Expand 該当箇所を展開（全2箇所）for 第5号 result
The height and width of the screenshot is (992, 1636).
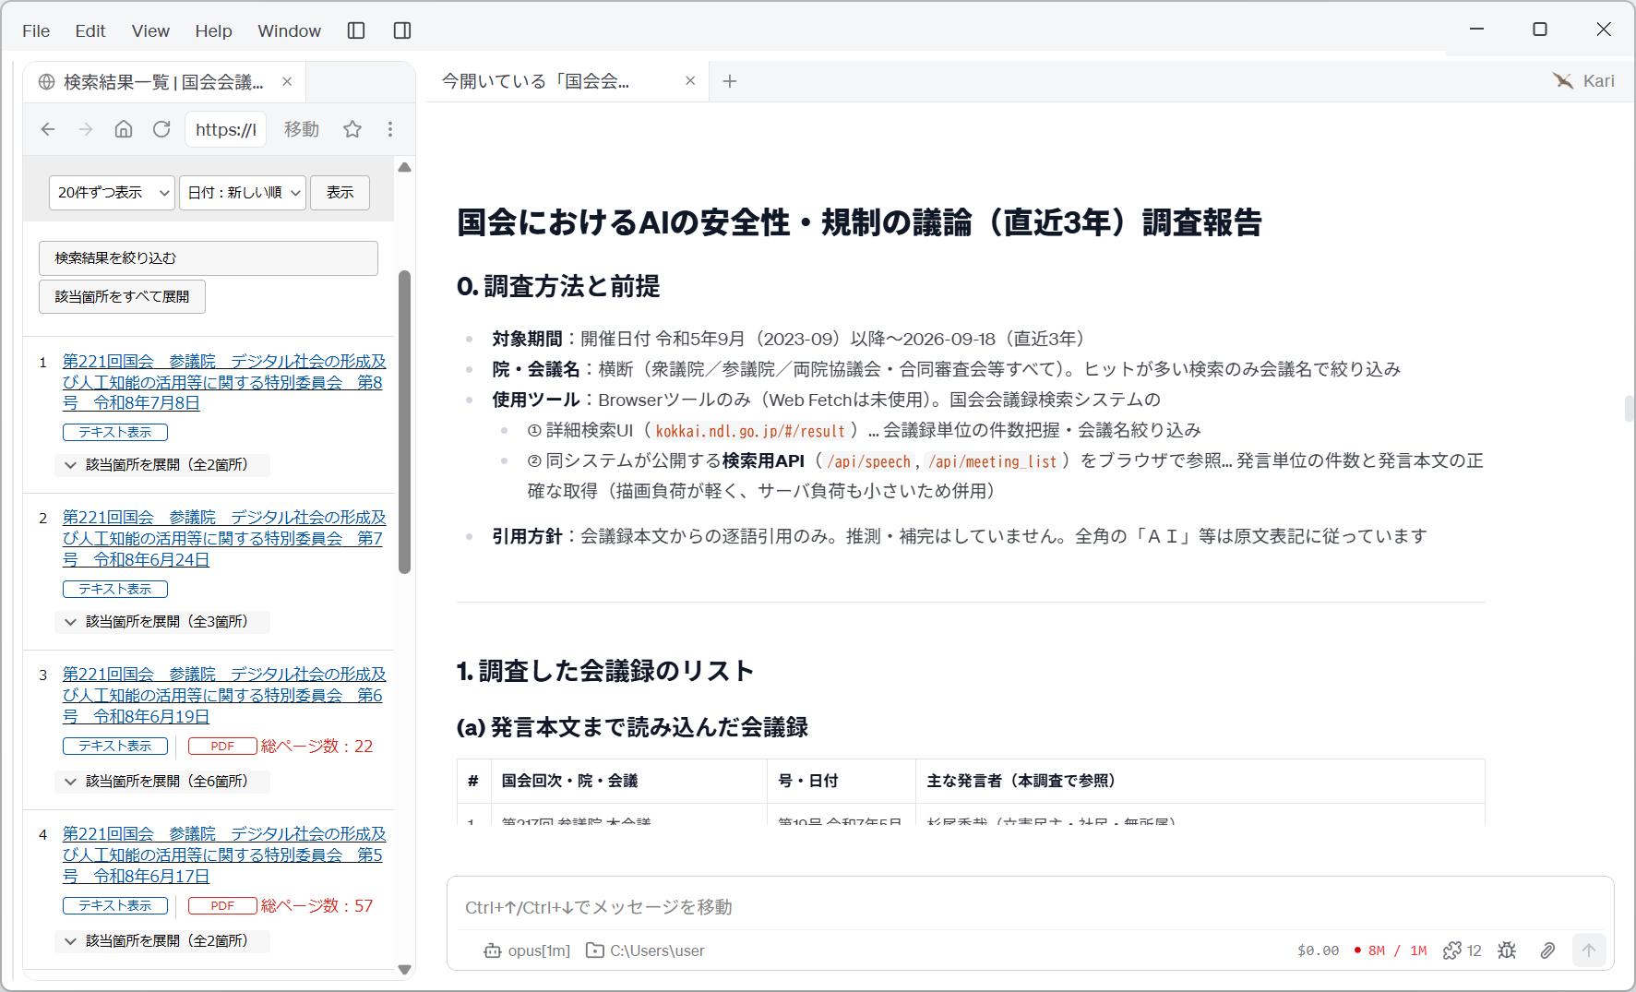click(162, 941)
